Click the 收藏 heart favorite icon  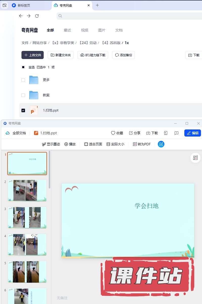(x=113, y=133)
